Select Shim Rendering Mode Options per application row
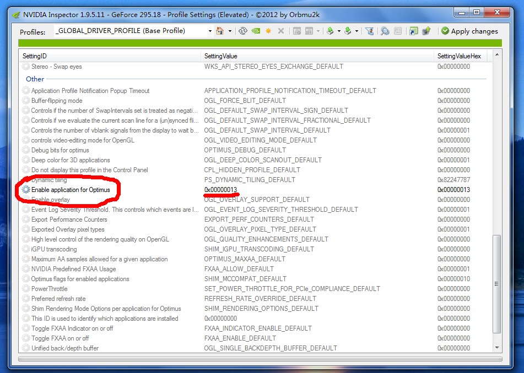Viewport: 524px width, 373px height. click(256, 308)
